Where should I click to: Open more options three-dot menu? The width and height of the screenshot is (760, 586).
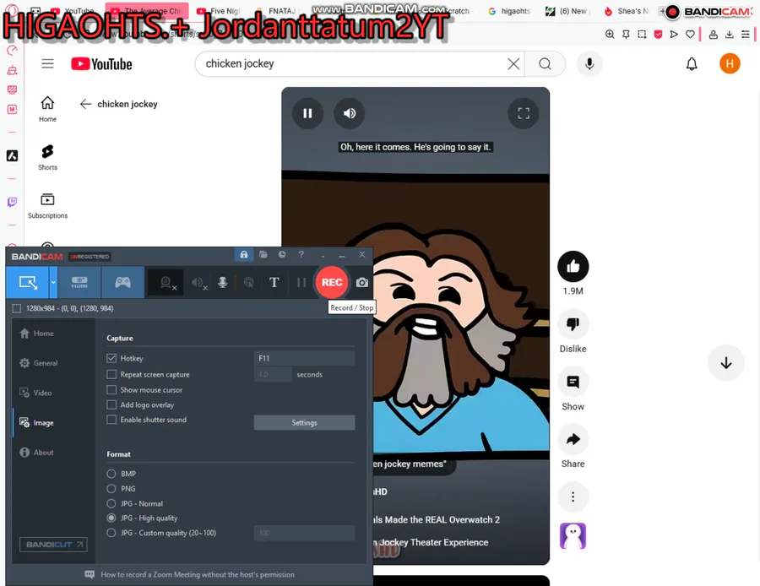pyautogui.click(x=573, y=496)
